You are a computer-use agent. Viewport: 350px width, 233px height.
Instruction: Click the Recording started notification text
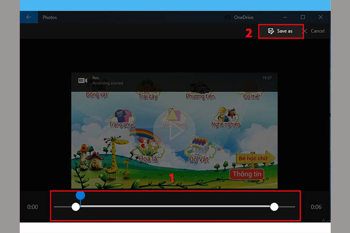pyautogui.click(x=108, y=83)
